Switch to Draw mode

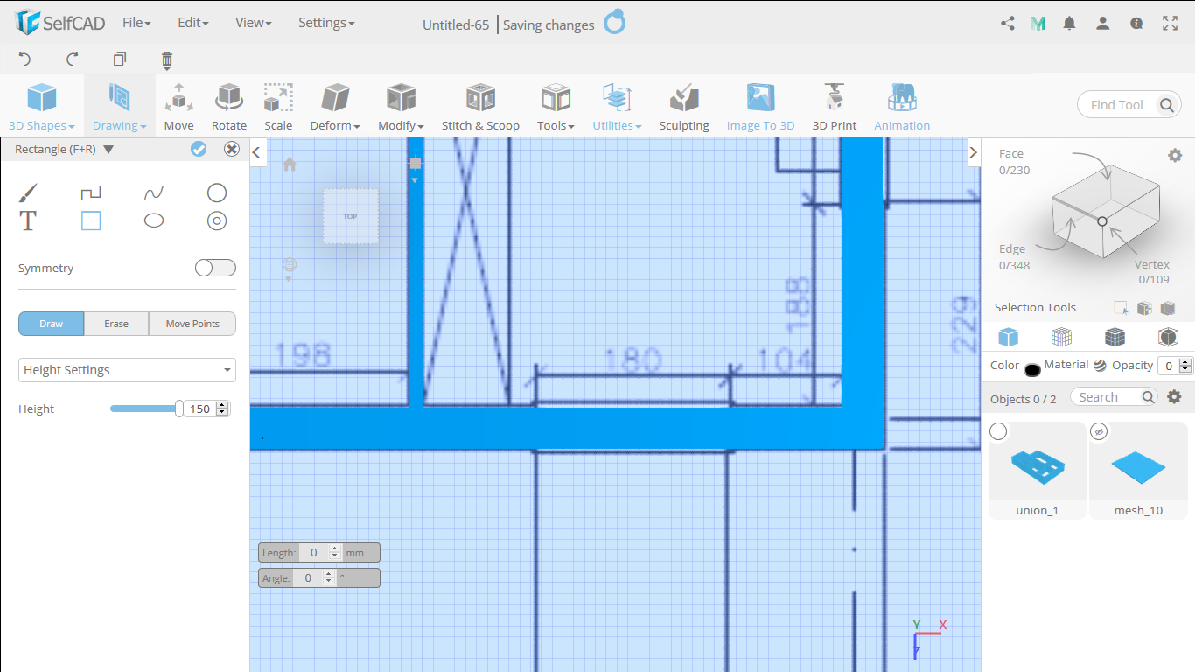pyautogui.click(x=52, y=324)
